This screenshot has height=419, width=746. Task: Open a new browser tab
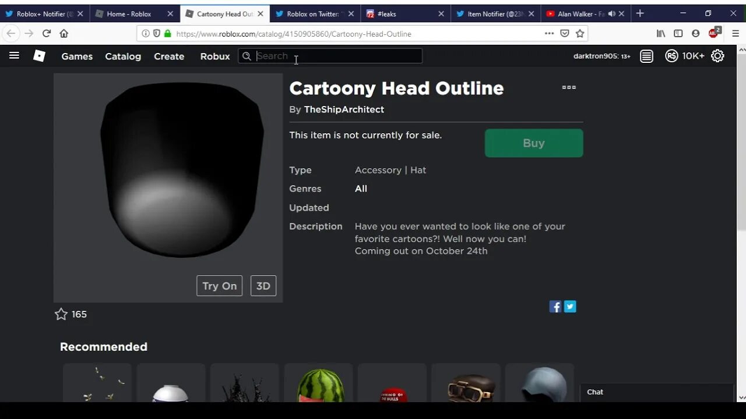tap(640, 13)
